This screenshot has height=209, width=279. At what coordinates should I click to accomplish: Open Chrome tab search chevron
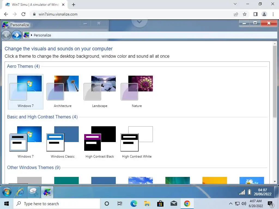click(235, 4)
